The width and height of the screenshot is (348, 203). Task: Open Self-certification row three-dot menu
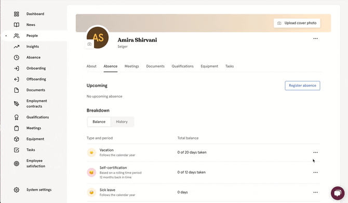coord(315,172)
